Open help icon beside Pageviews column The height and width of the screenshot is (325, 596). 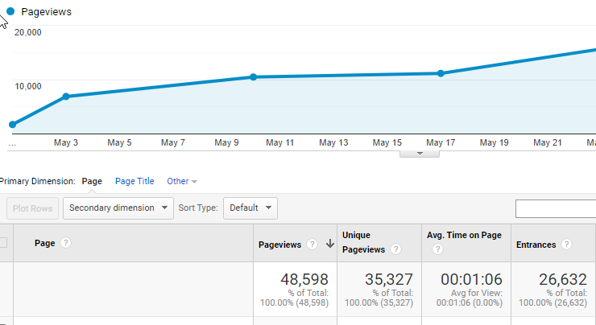312,245
